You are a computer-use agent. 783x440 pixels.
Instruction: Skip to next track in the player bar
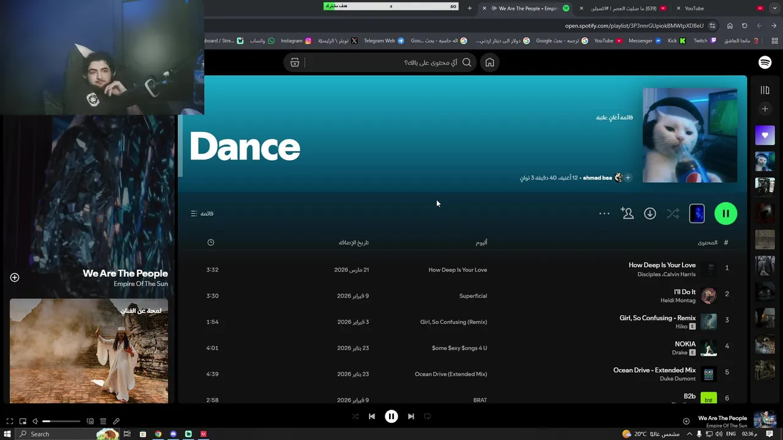[x=411, y=416]
